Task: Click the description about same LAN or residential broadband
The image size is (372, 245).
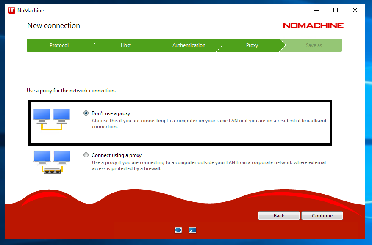Action: [209, 124]
